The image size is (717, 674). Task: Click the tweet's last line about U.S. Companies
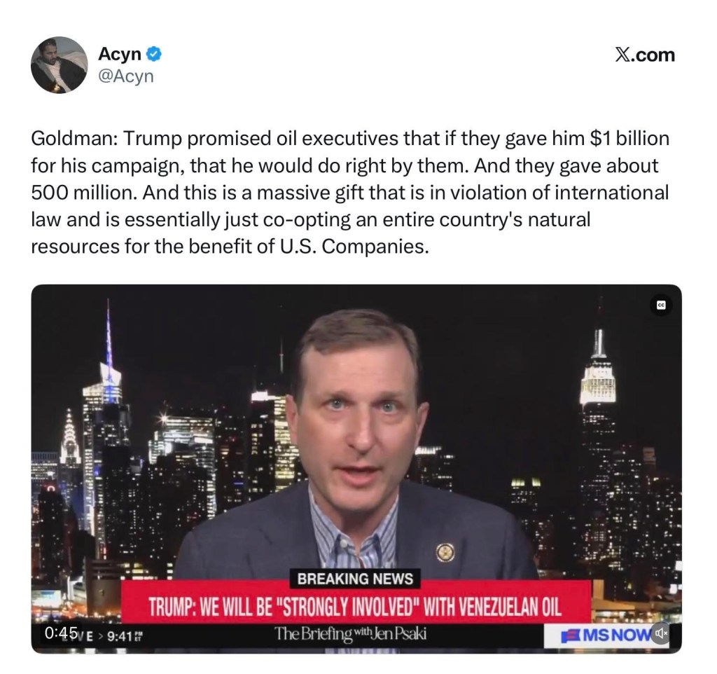coord(230,247)
